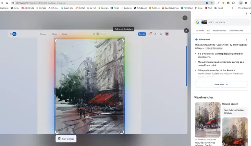This screenshot has width=251, height=146.
Task: Open the Google Sites bookmark
Action: click(x=67, y=8)
